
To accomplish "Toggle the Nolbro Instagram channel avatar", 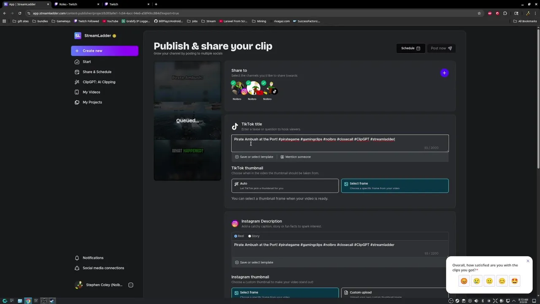I will [238, 88].
